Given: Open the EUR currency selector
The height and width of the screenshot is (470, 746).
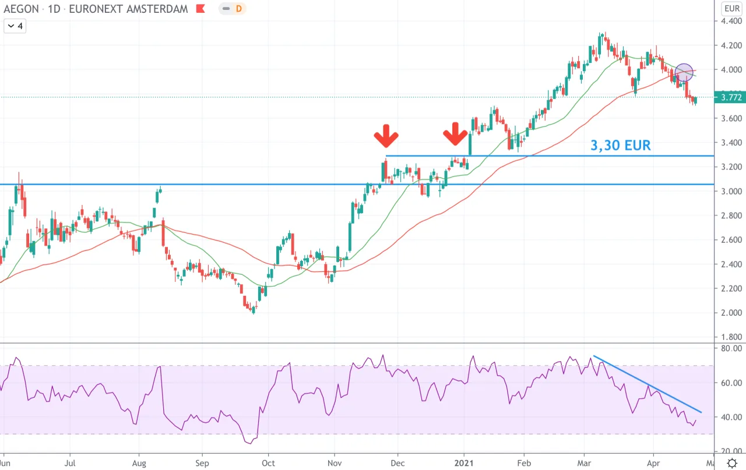Looking at the screenshot, I should click(x=731, y=9).
